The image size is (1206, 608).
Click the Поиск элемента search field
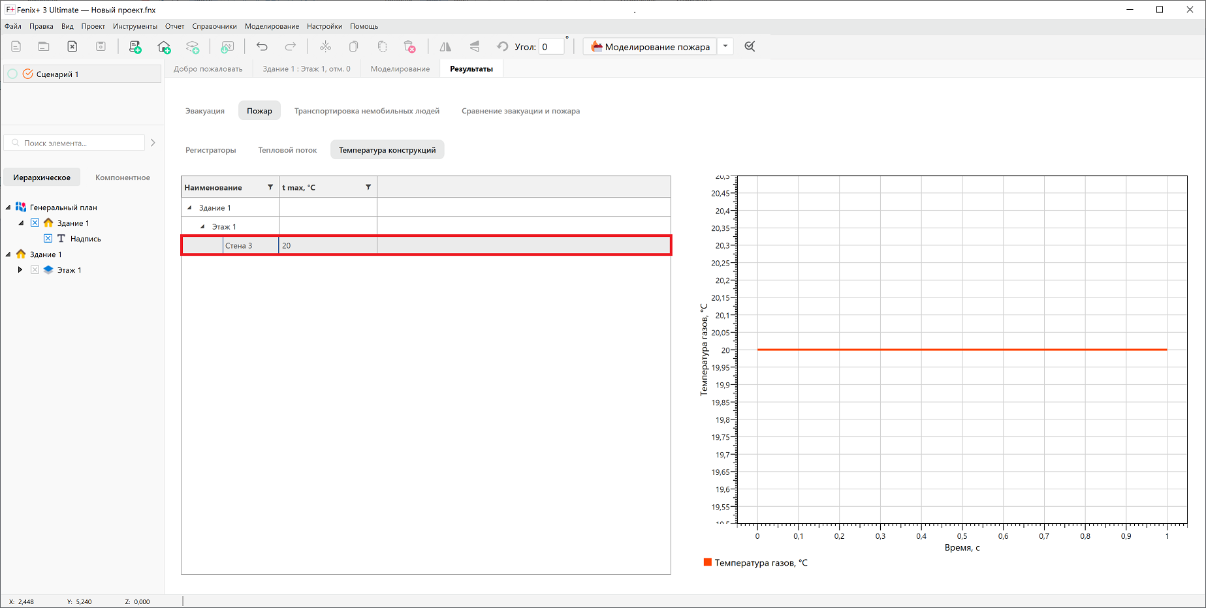point(74,143)
